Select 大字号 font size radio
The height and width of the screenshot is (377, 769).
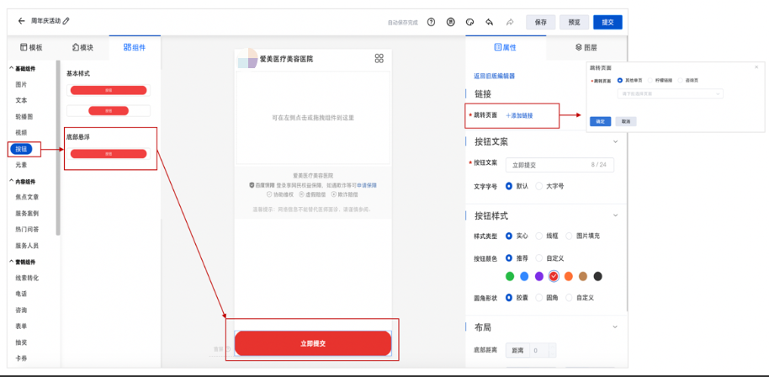pos(539,186)
